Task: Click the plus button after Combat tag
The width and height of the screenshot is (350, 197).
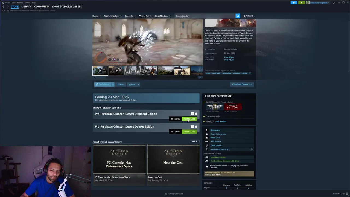Action: click(250, 73)
